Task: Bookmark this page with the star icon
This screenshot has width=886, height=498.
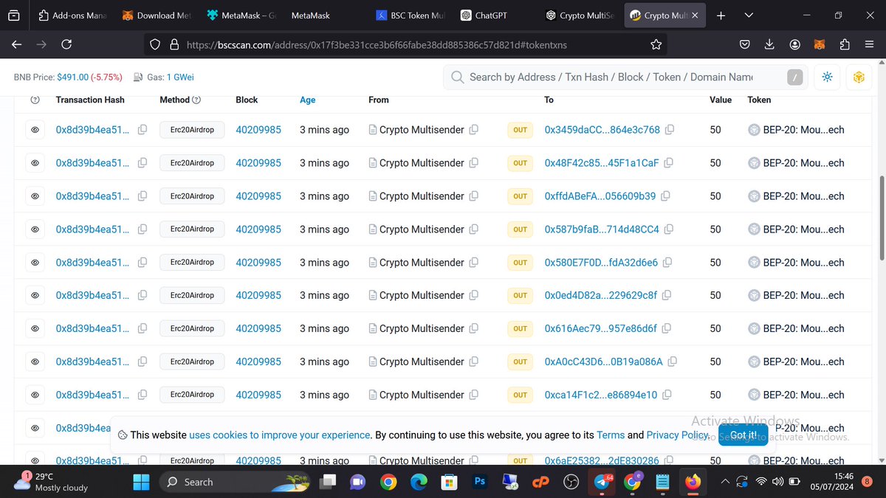Action: tap(656, 45)
